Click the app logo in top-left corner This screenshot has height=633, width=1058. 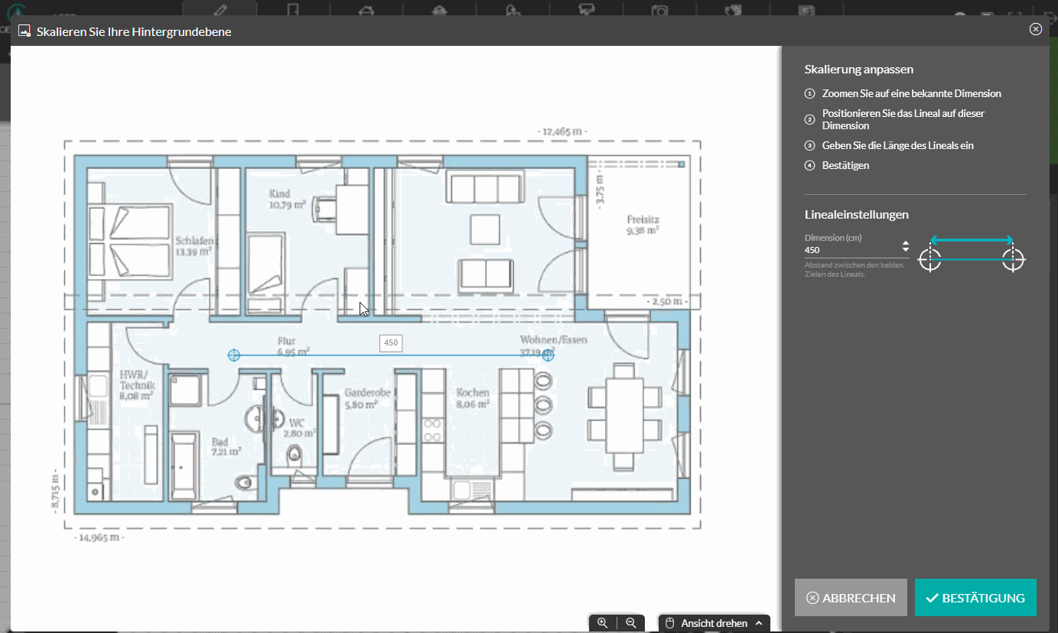pyautogui.click(x=14, y=11)
